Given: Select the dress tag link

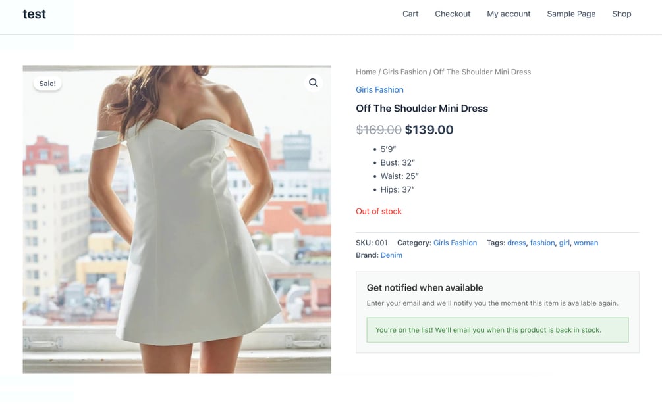Looking at the screenshot, I should pos(516,243).
